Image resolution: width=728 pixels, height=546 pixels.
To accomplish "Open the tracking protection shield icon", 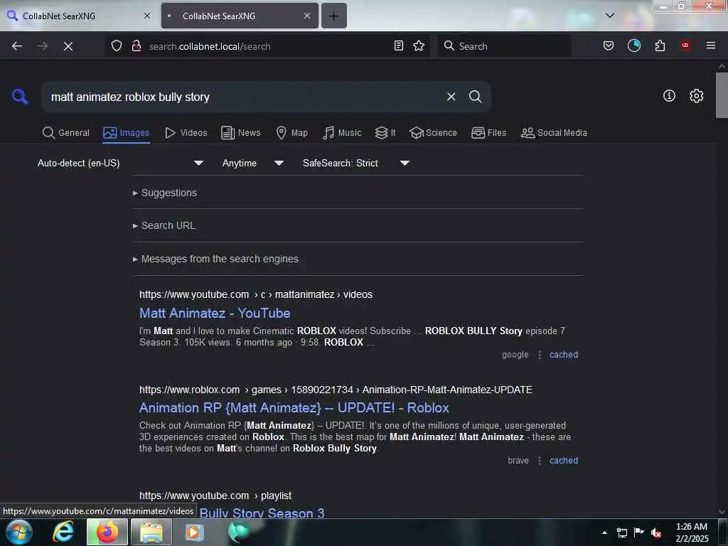I will coord(117,45).
